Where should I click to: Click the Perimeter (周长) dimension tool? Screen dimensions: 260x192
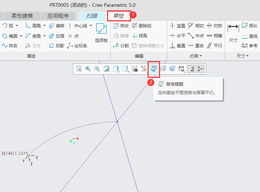(250, 26)
